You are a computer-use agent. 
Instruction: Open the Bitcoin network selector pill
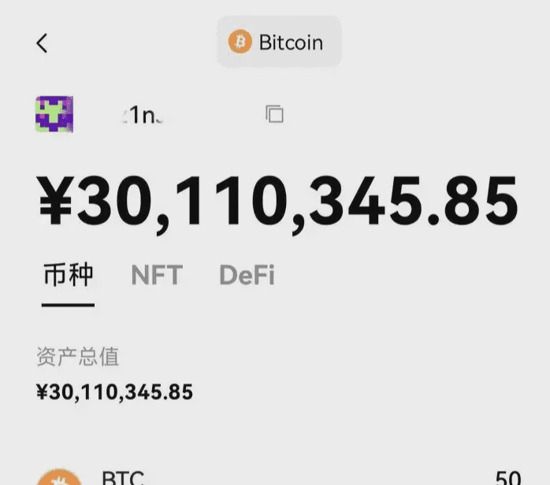pos(279,42)
